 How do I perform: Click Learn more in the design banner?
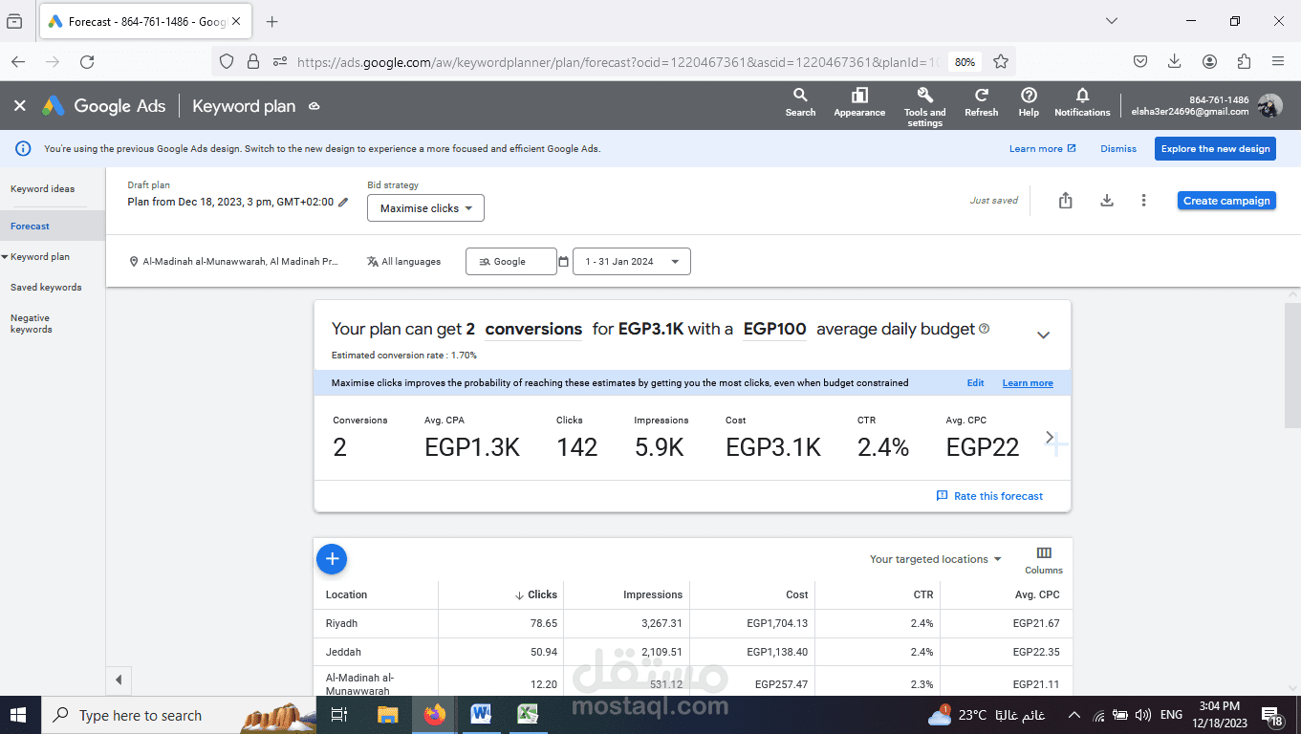click(x=1043, y=149)
